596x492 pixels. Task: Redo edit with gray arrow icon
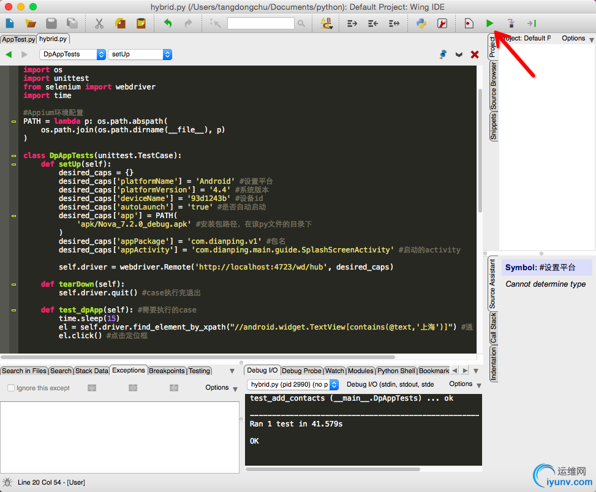(x=189, y=23)
